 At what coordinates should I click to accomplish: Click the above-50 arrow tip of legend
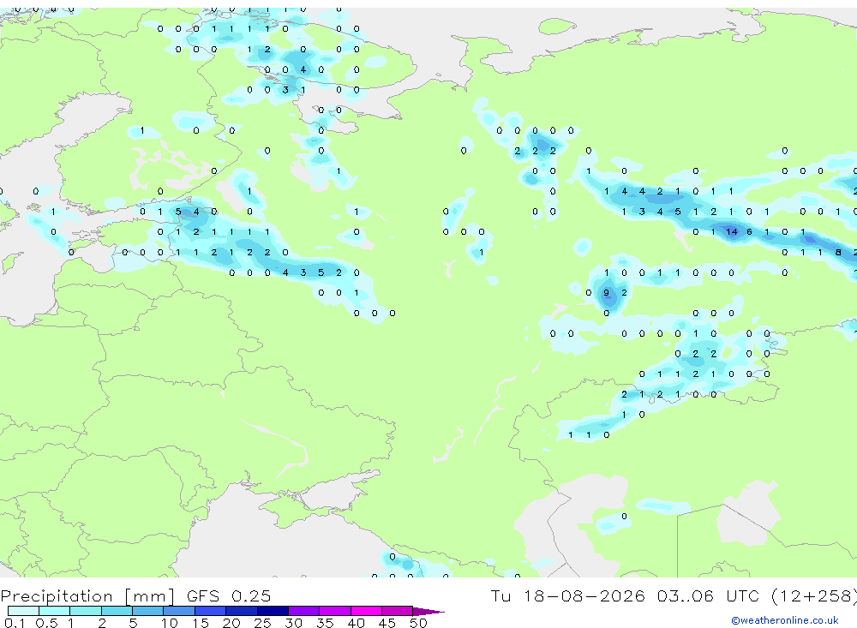pyautogui.click(x=428, y=611)
